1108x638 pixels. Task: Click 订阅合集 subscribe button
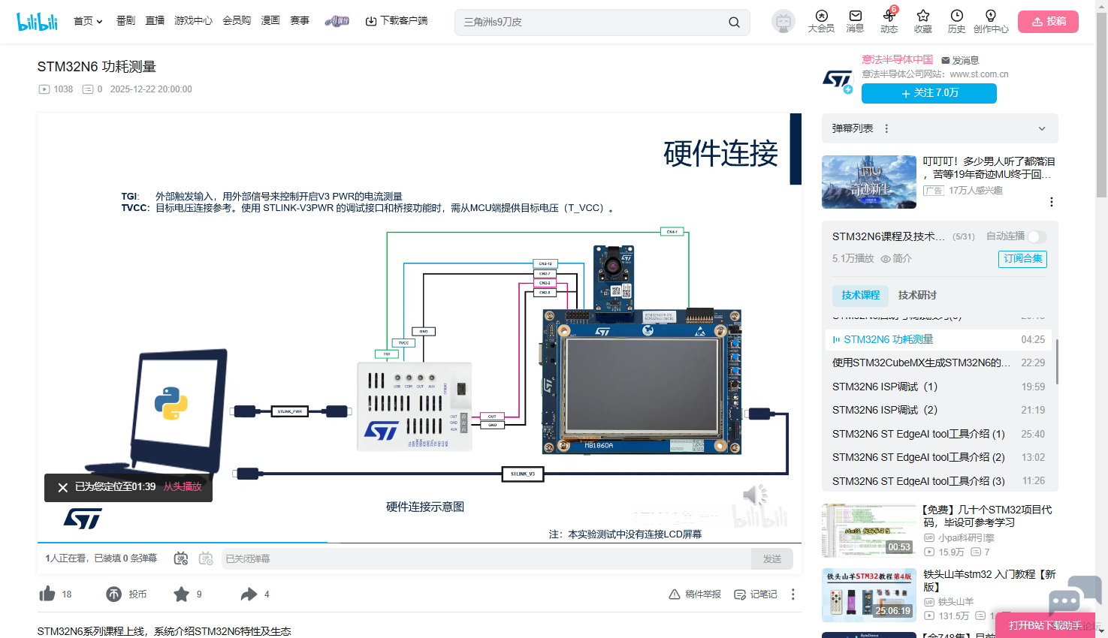coord(1022,258)
